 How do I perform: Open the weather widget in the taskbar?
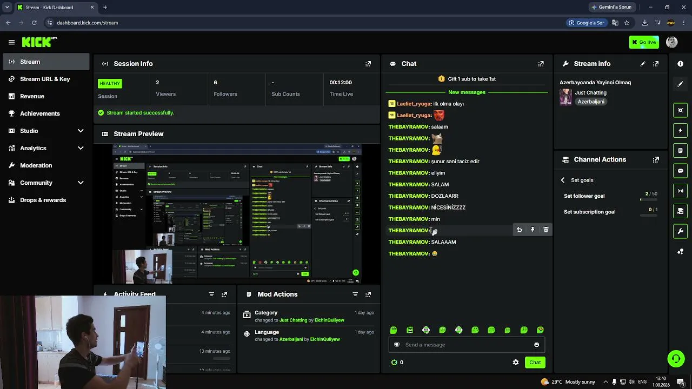[x=568, y=382]
